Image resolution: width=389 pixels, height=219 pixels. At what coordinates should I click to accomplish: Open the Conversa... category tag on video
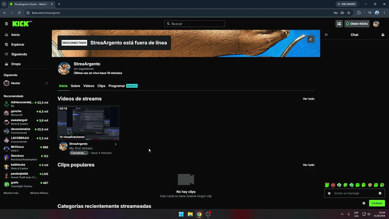click(x=79, y=153)
